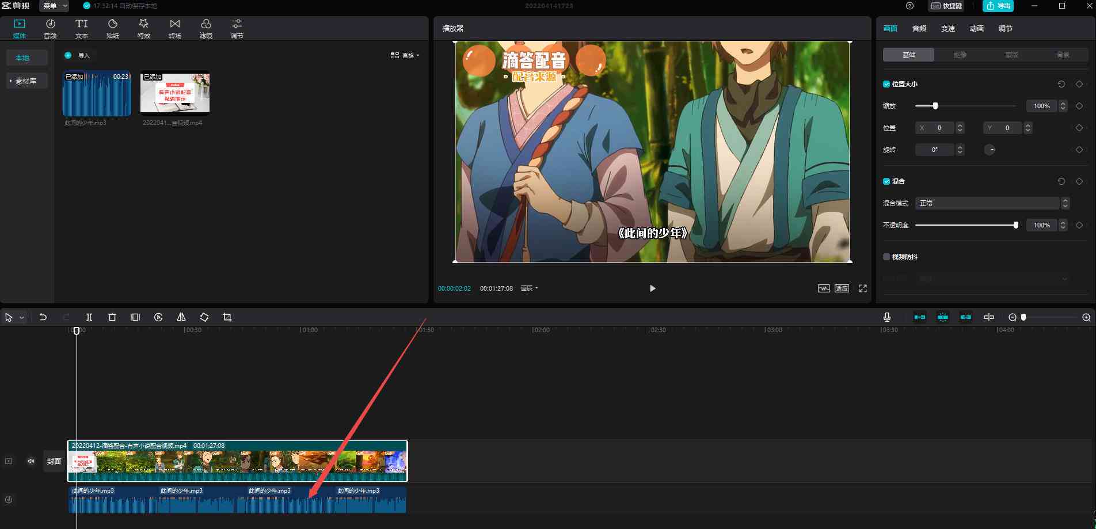The height and width of the screenshot is (529, 1096).
Task: Toggle the uniform scale rotation dial
Action: pos(990,150)
